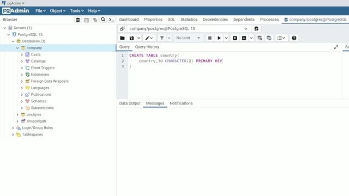The image size is (349, 196).
Task: Collapse the Databases (3) node
Action: coord(13,41)
